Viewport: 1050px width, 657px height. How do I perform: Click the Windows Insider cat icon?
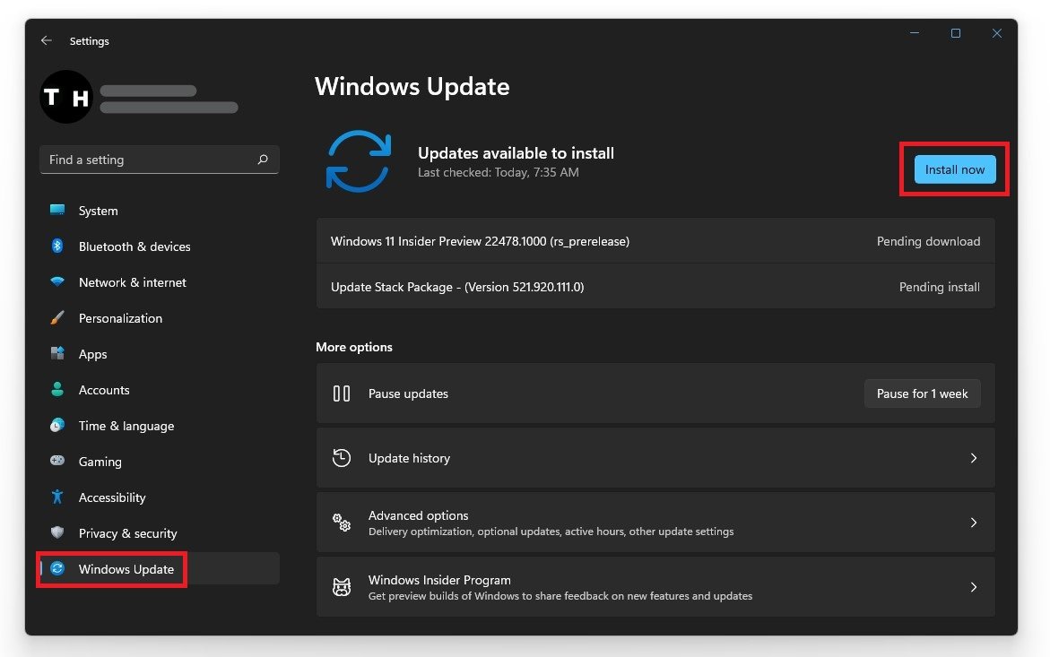pos(342,587)
